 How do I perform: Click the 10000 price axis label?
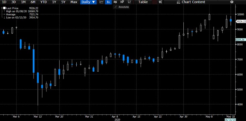click(x=241, y=14)
